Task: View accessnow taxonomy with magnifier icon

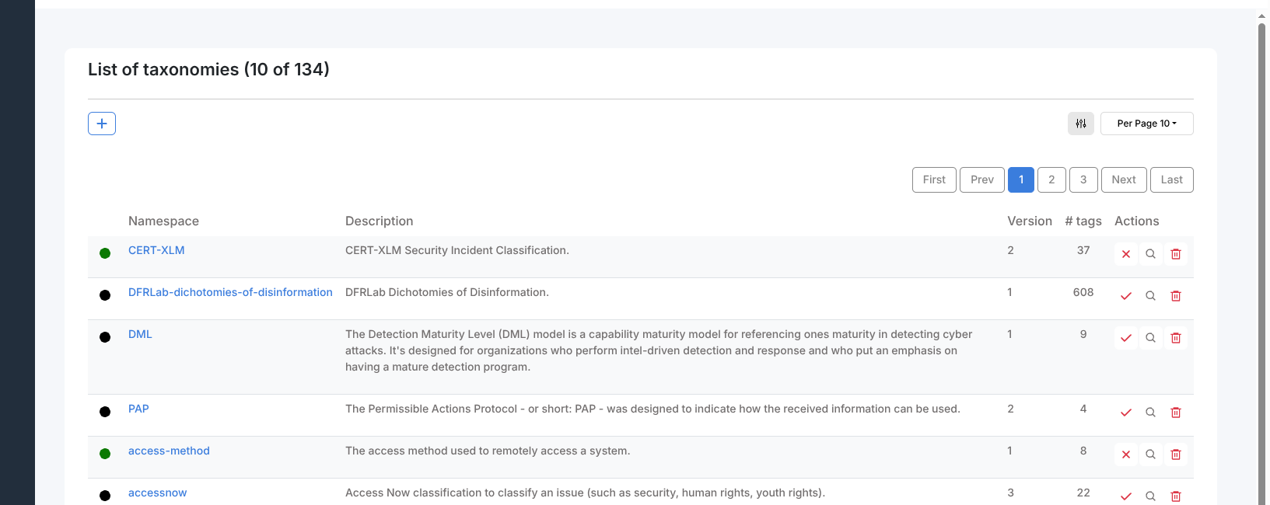Action: point(1150,496)
